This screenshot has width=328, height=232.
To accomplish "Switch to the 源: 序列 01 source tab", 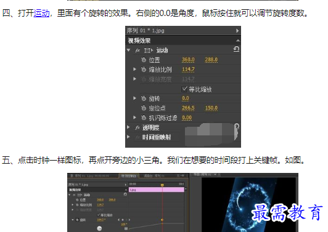I will pos(90,176).
